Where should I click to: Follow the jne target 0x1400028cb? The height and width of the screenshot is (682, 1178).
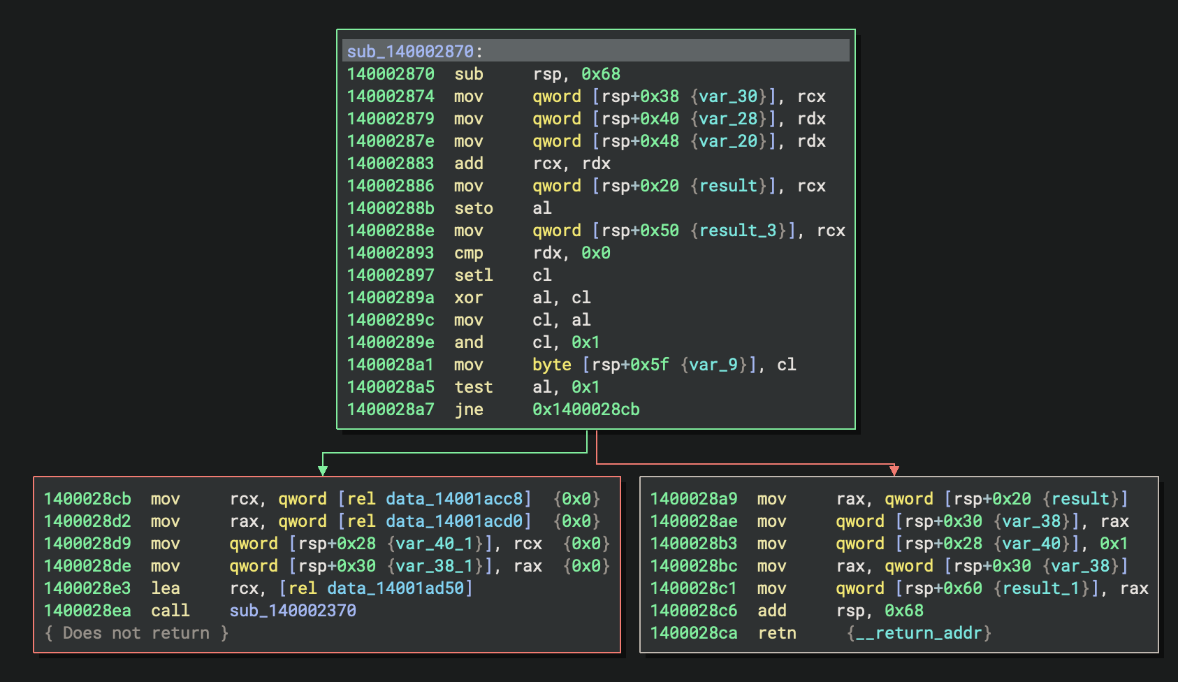(586, 409)
